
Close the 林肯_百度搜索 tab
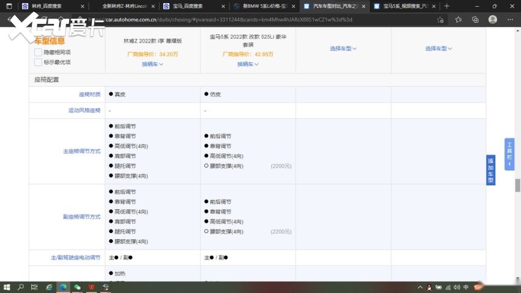83,6
